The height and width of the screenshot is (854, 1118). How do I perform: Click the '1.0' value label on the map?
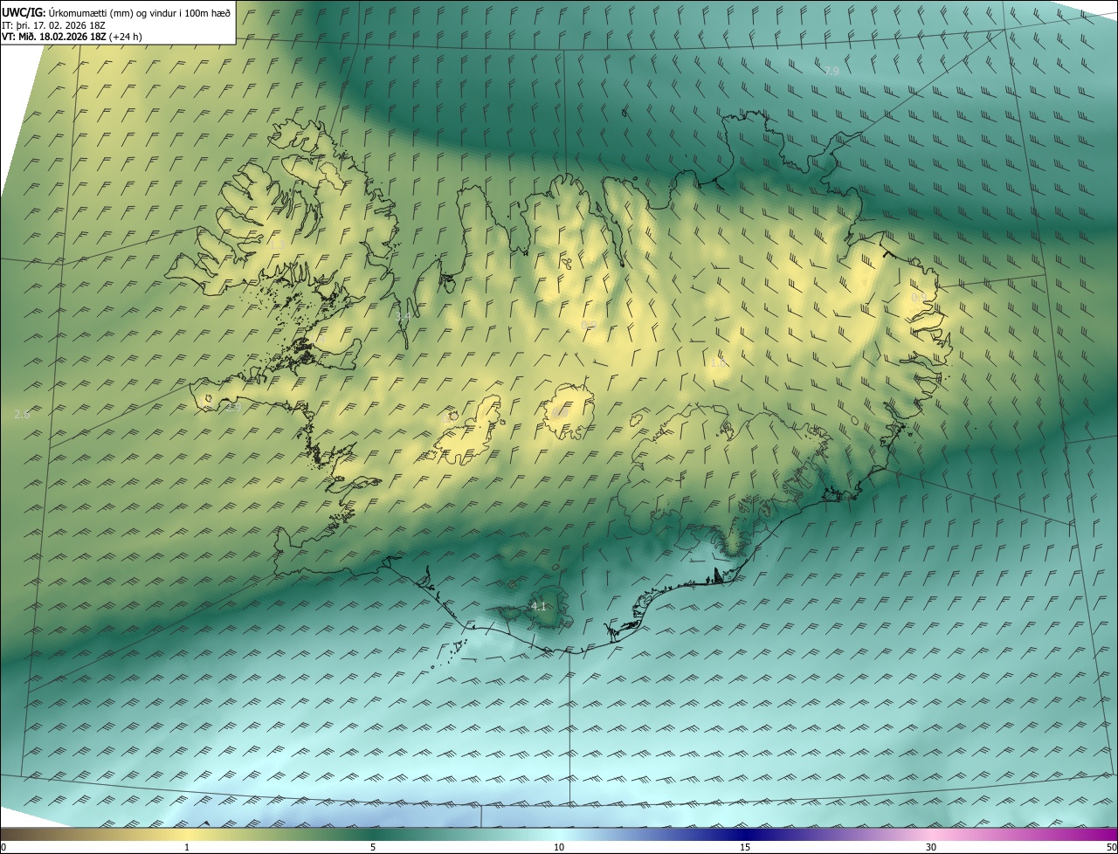(x=718, y=362)
